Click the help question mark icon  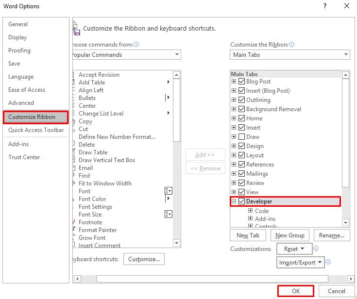tap(325, 6)
